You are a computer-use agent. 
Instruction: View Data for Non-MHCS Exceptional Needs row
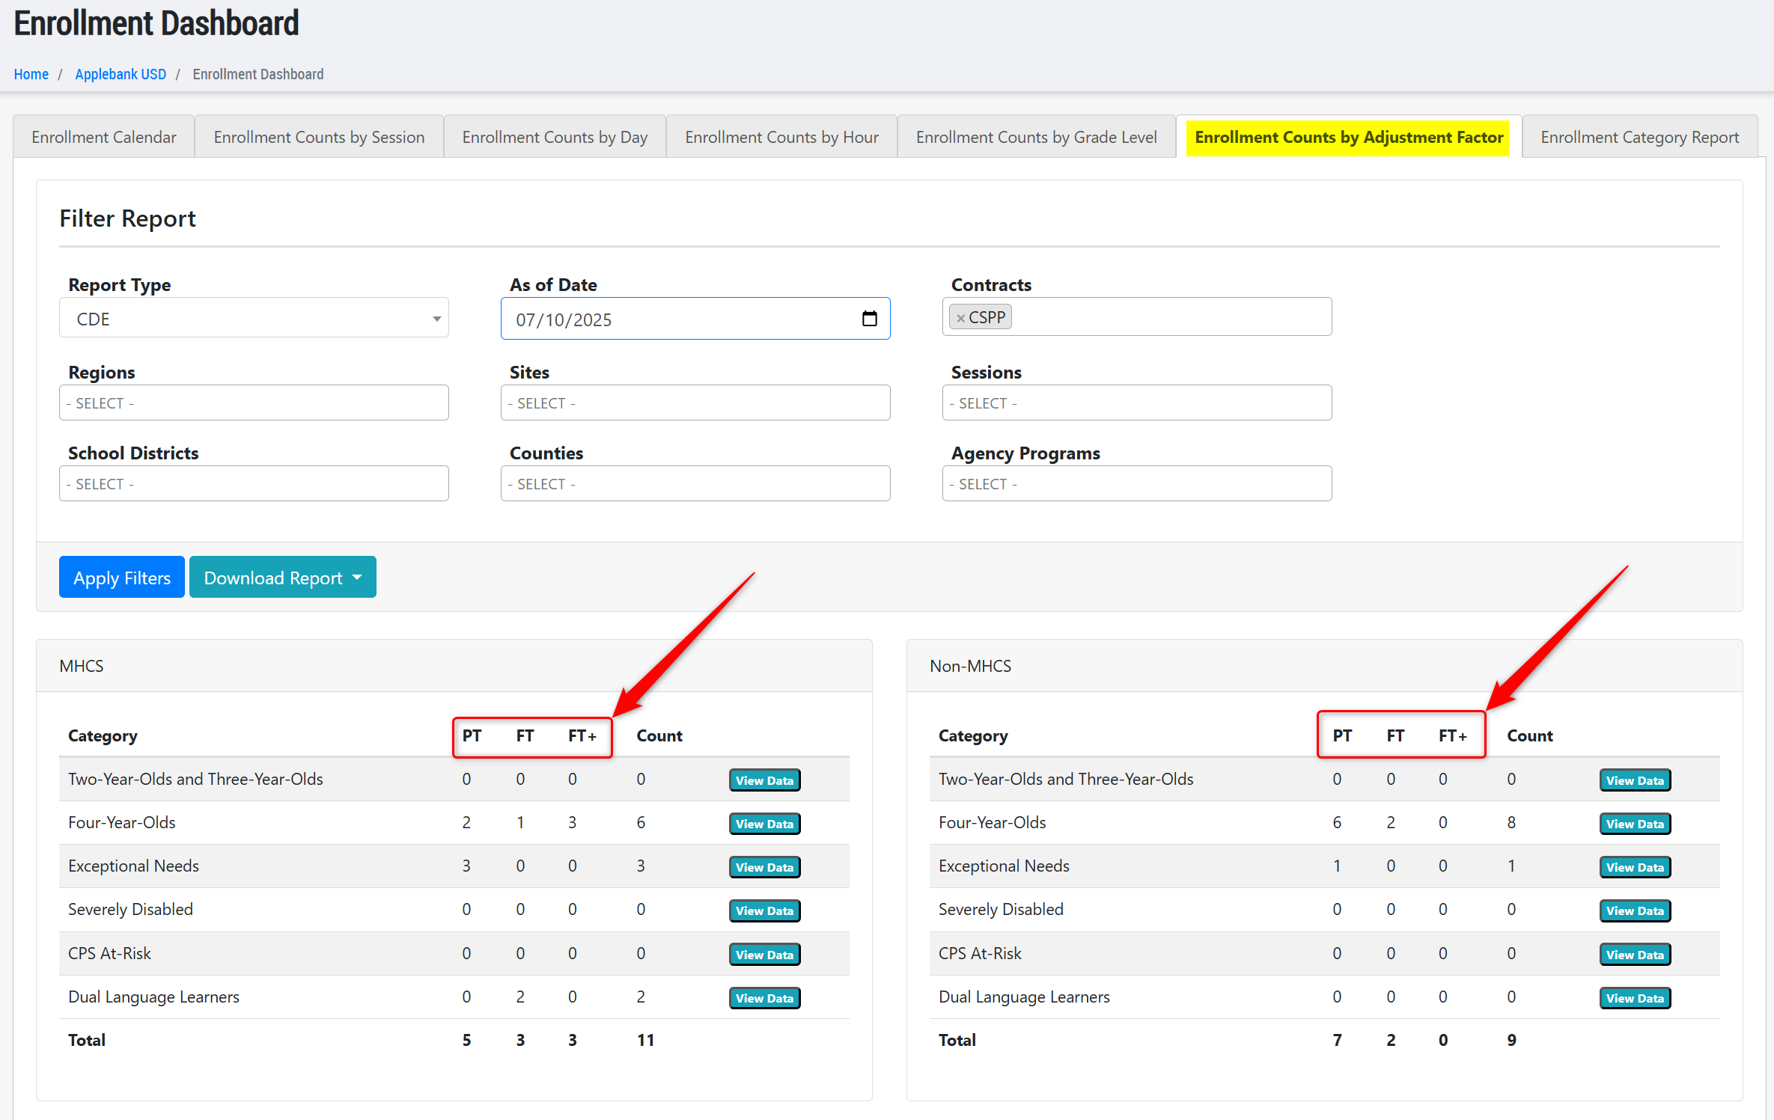tap(1635, 867)
